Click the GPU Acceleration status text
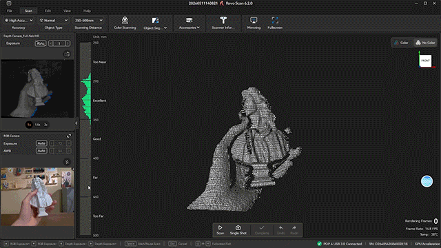441x248 pixels. click(427, 243)
